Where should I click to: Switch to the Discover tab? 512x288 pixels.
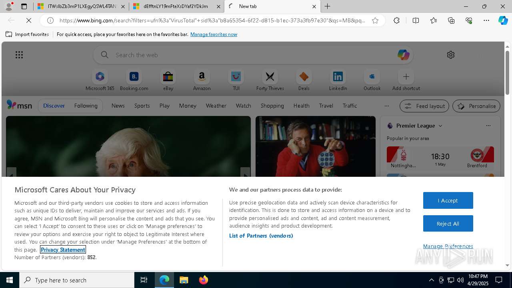coord(54,106)
